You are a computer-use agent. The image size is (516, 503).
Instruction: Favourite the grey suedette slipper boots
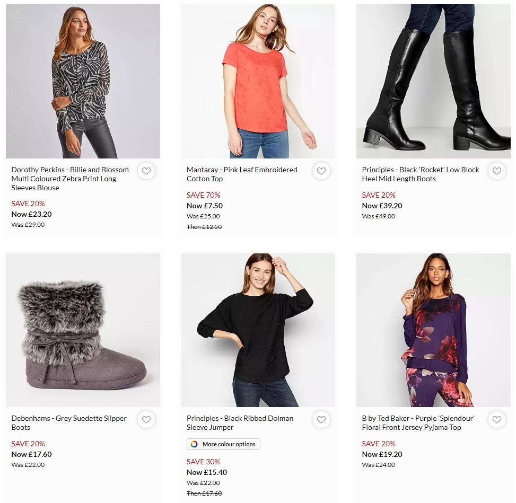coord(146,419)
